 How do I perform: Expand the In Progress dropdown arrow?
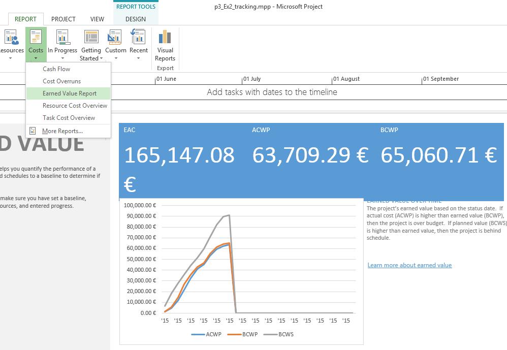[x=62, y=58]
